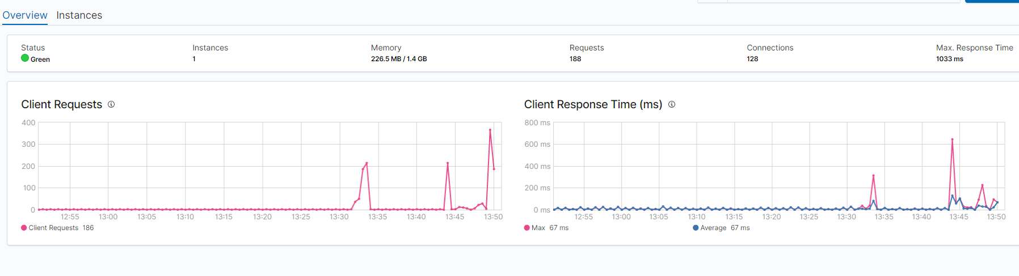Toggle the Max series legend entry
The width and height of the screenshot is (1019, 276).
546,228
